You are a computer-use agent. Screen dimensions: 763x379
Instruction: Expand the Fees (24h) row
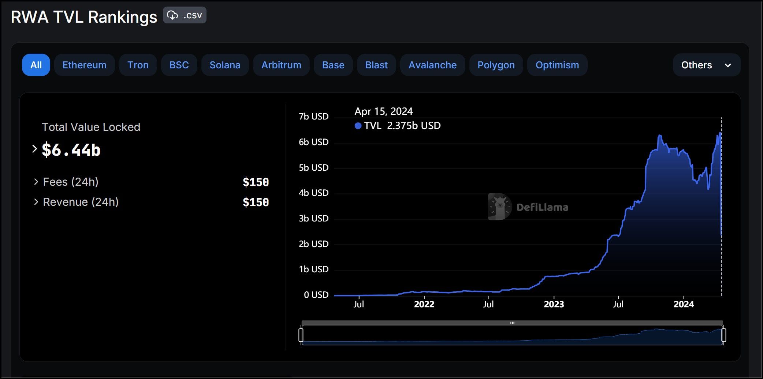36,182
